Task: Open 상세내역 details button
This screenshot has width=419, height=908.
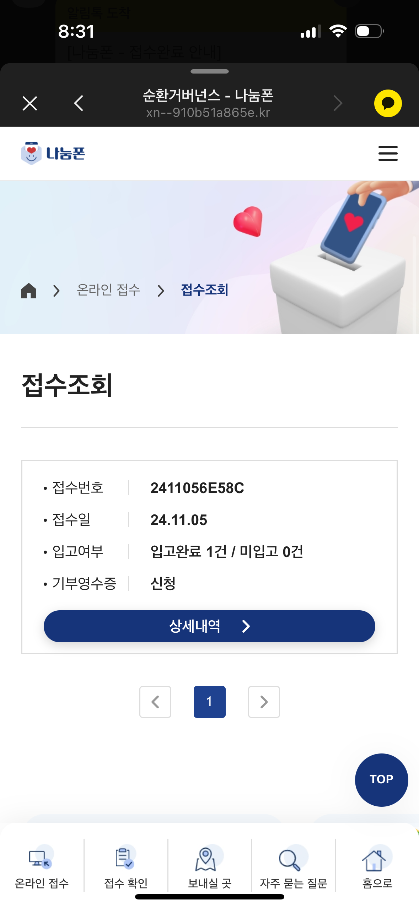Action: point(209,626)
